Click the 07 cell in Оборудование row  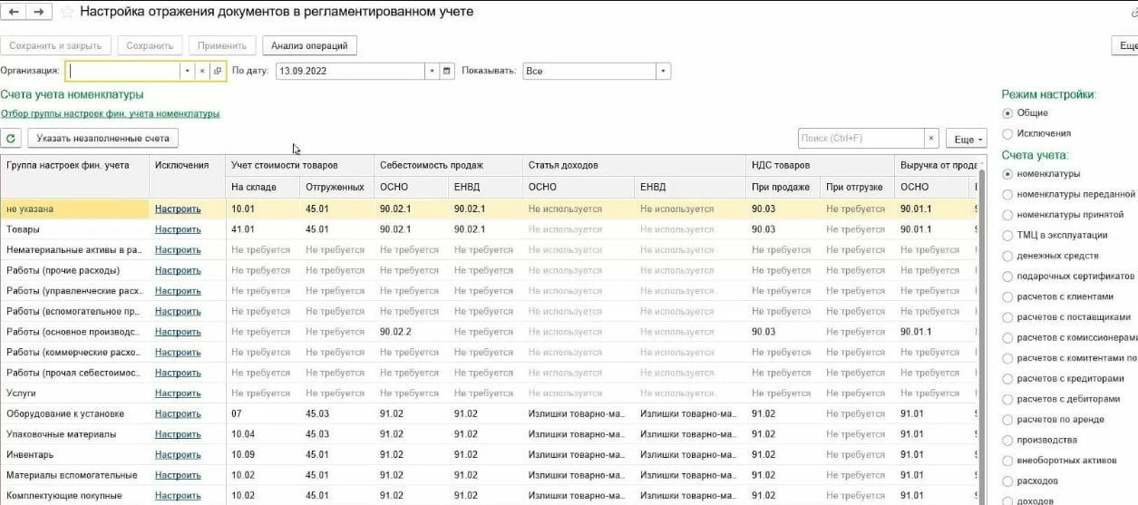tap(262, 413)
